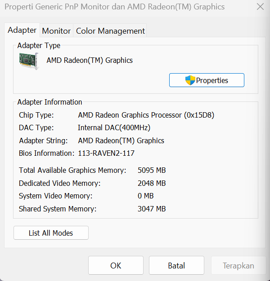Click the Bios Information label
The width and height of the screenshot is (270, 281).
coord(46,154)
